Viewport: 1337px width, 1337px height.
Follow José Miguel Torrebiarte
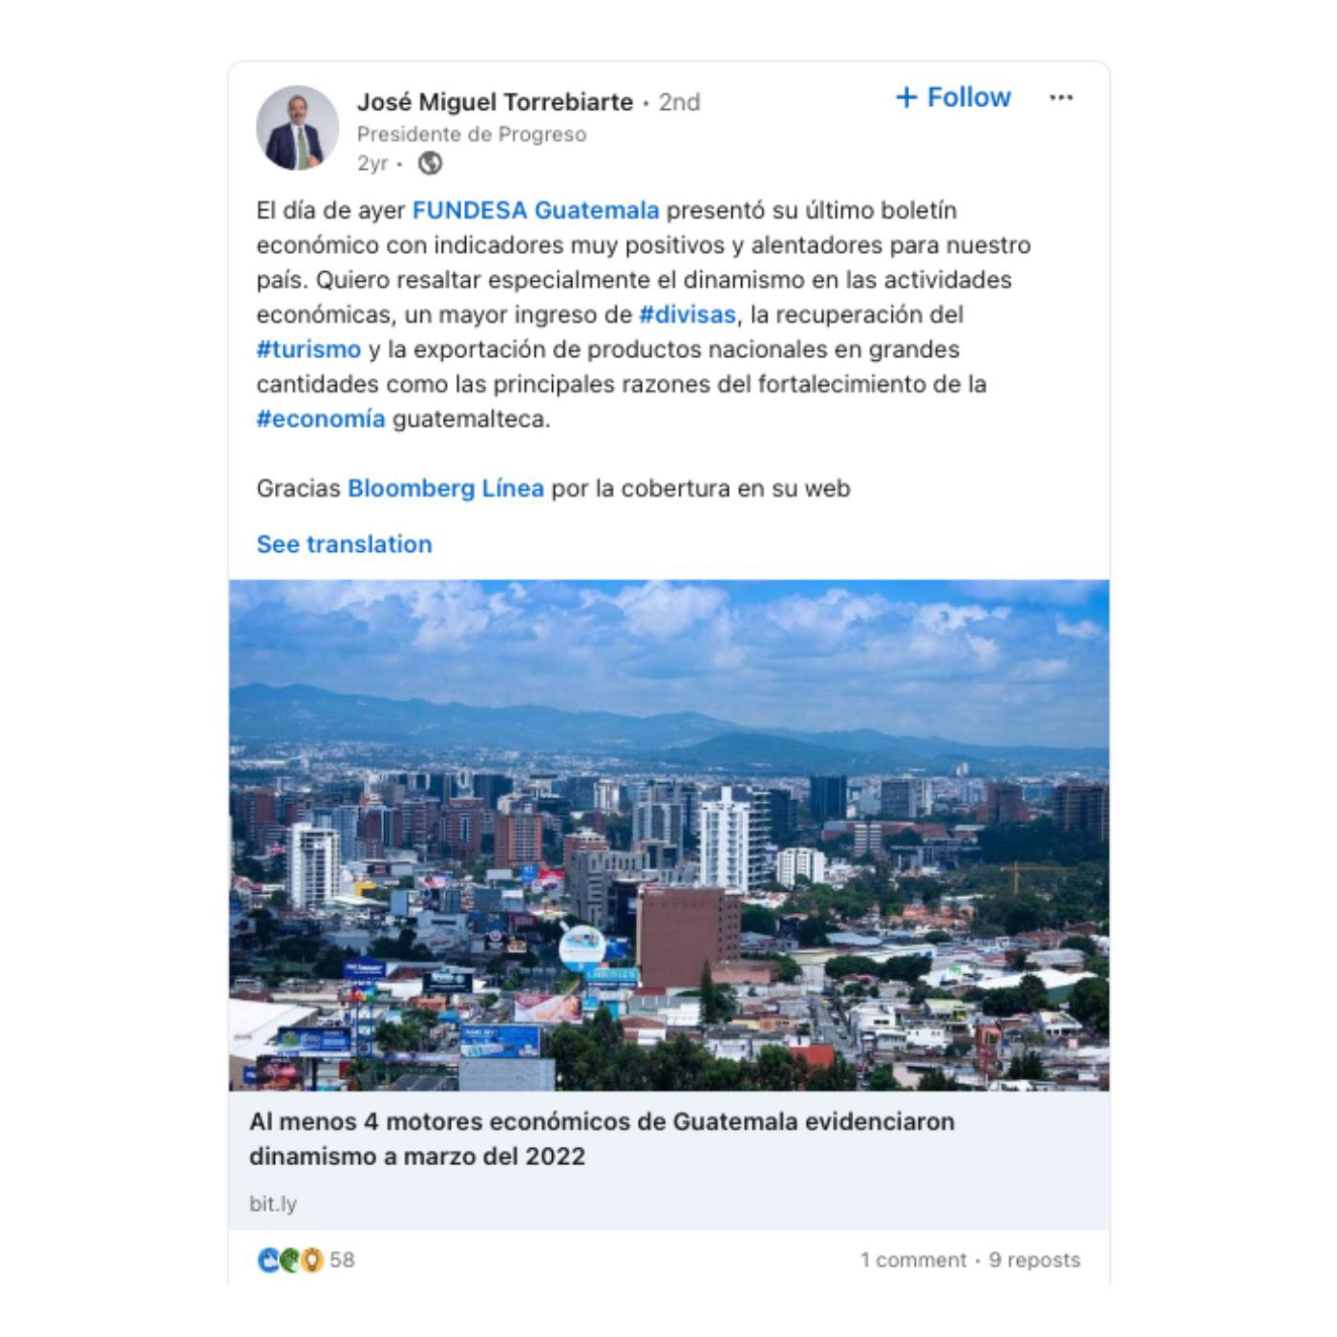952,97
